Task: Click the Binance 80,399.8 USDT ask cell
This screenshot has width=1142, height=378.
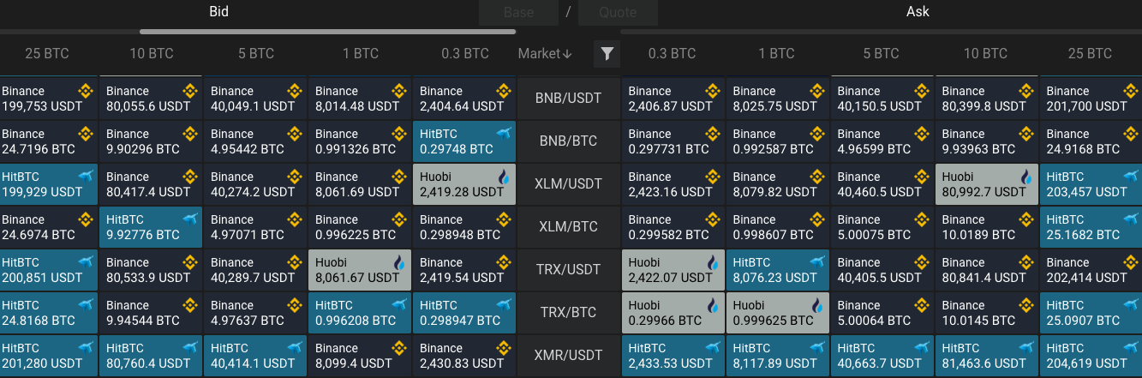Action: [x=987, y=99]
